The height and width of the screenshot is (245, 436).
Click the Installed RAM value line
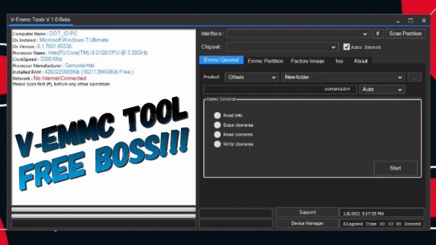point(73,72)
